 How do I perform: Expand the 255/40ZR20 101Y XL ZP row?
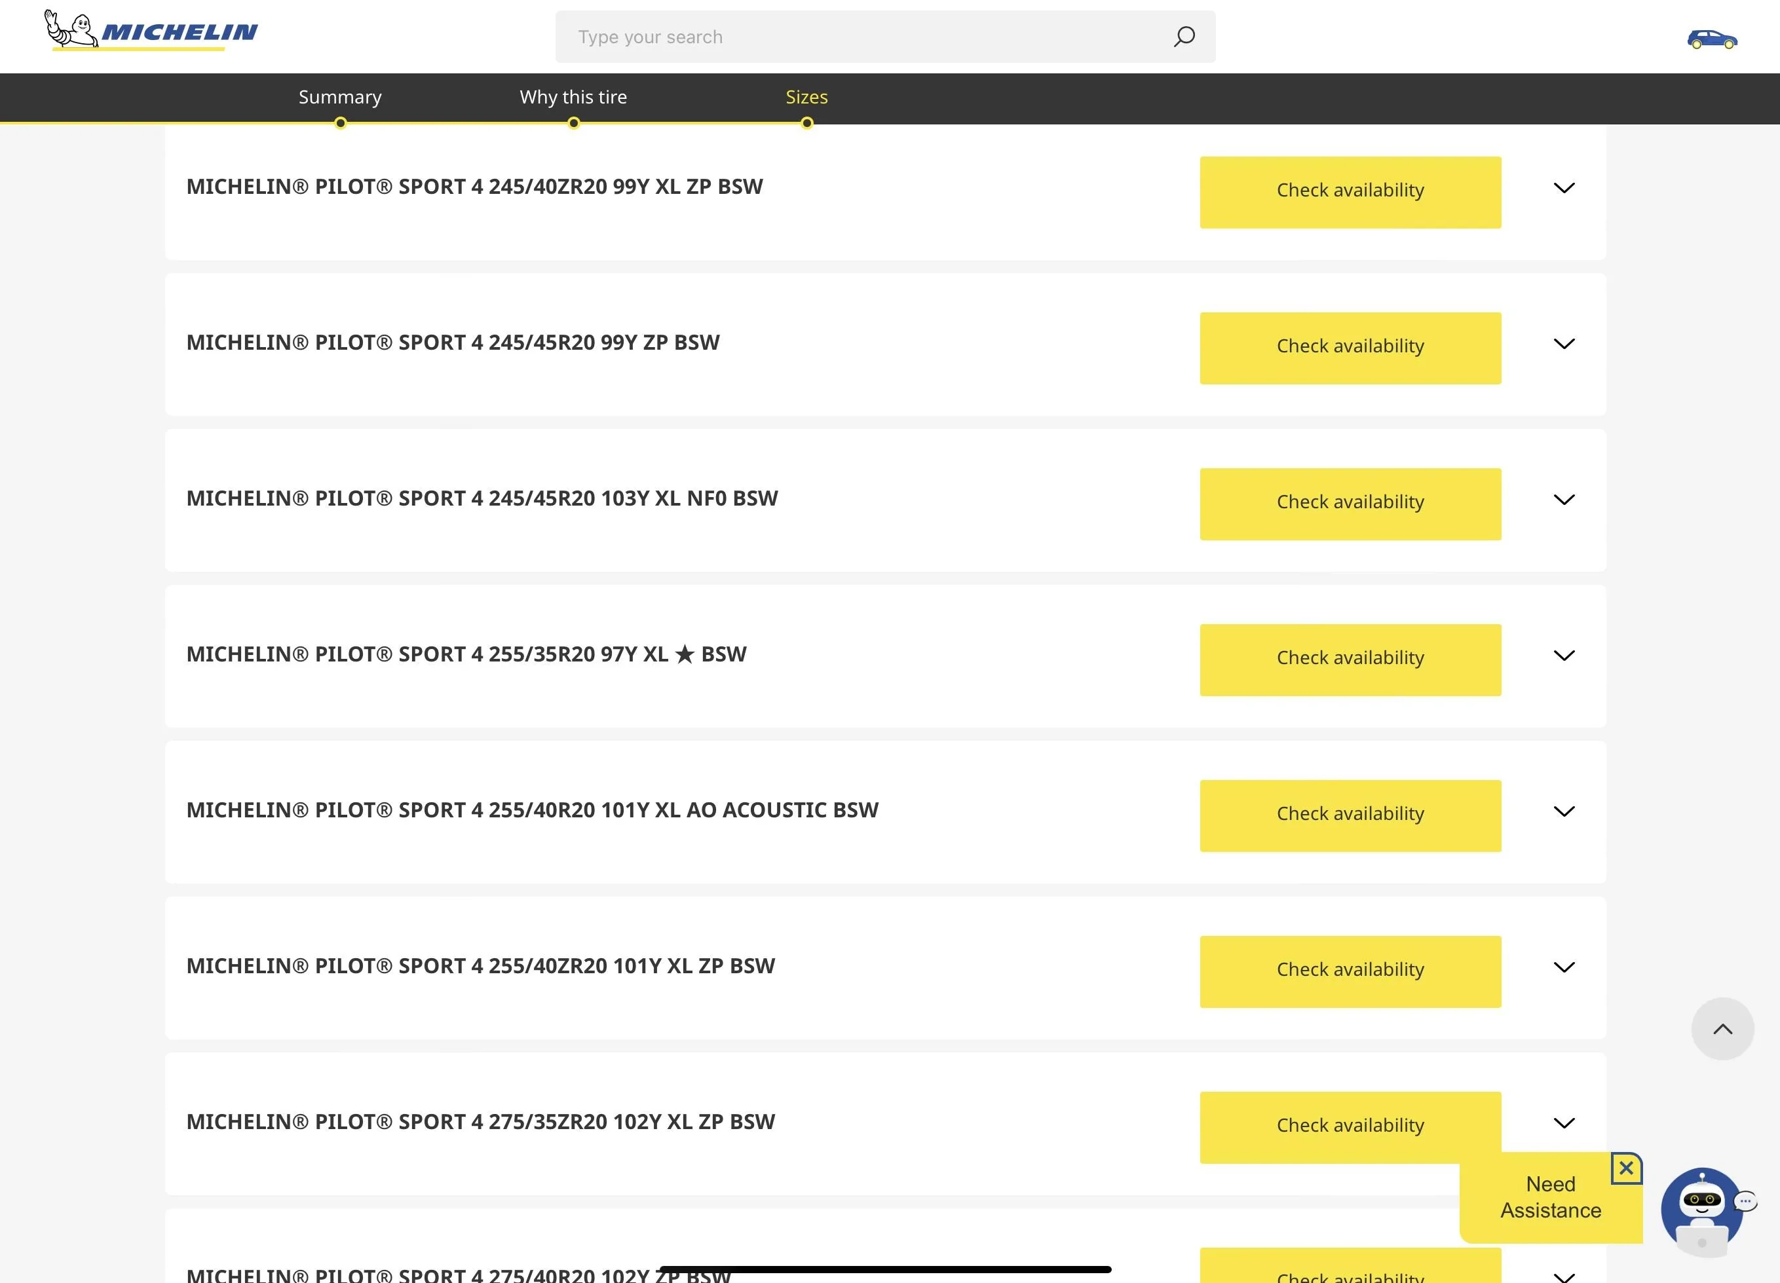[1564, 967]
